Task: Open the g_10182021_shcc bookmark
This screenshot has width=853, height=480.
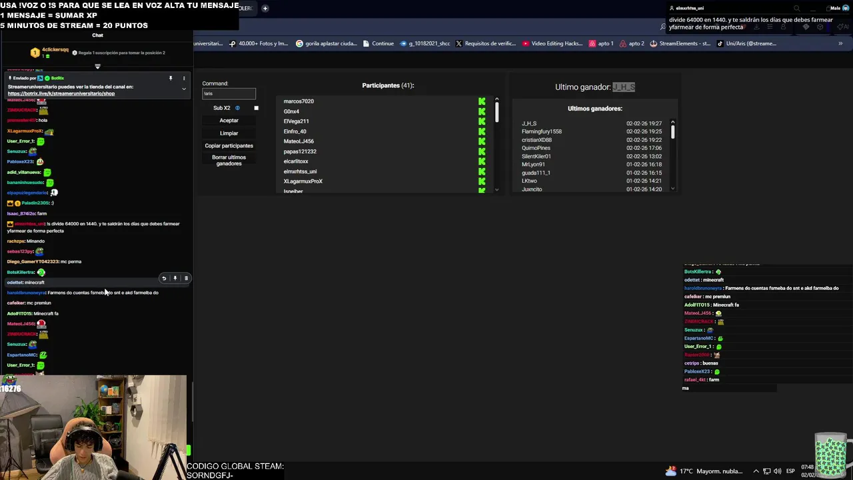Action: pos(425,43)
